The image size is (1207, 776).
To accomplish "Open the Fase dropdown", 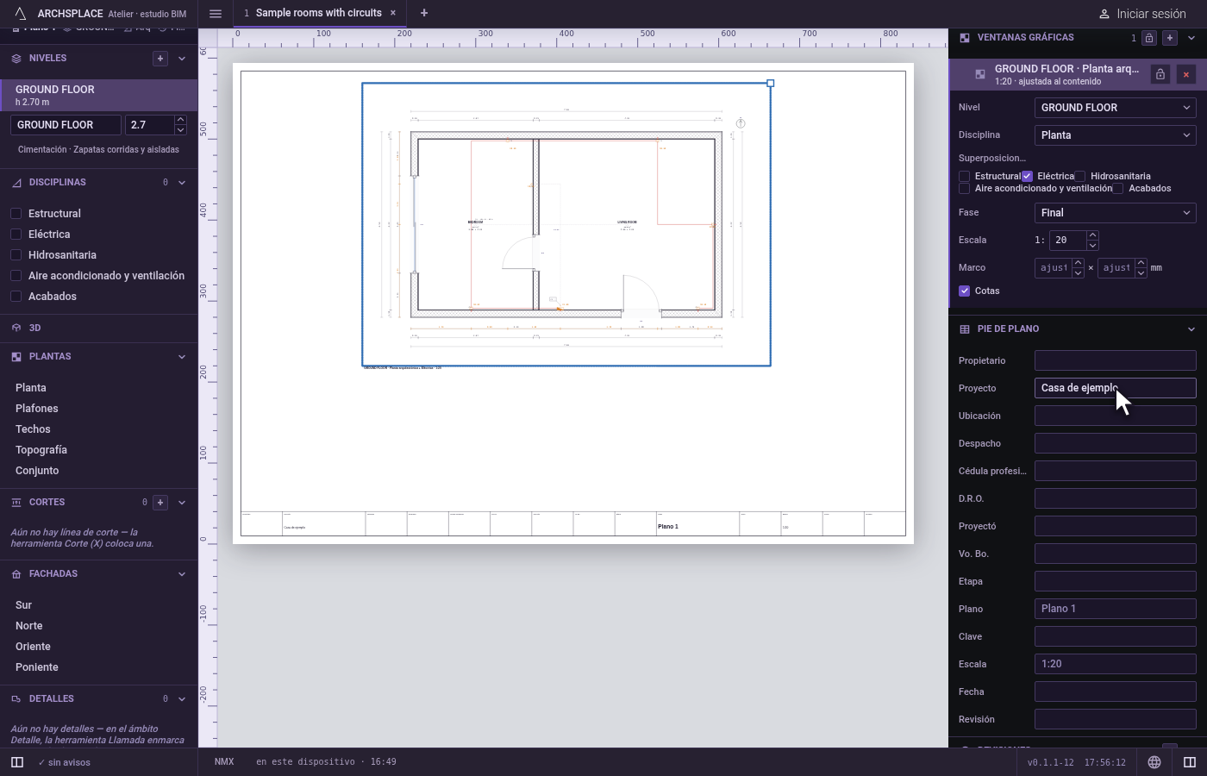I will tap(1116, 213).
